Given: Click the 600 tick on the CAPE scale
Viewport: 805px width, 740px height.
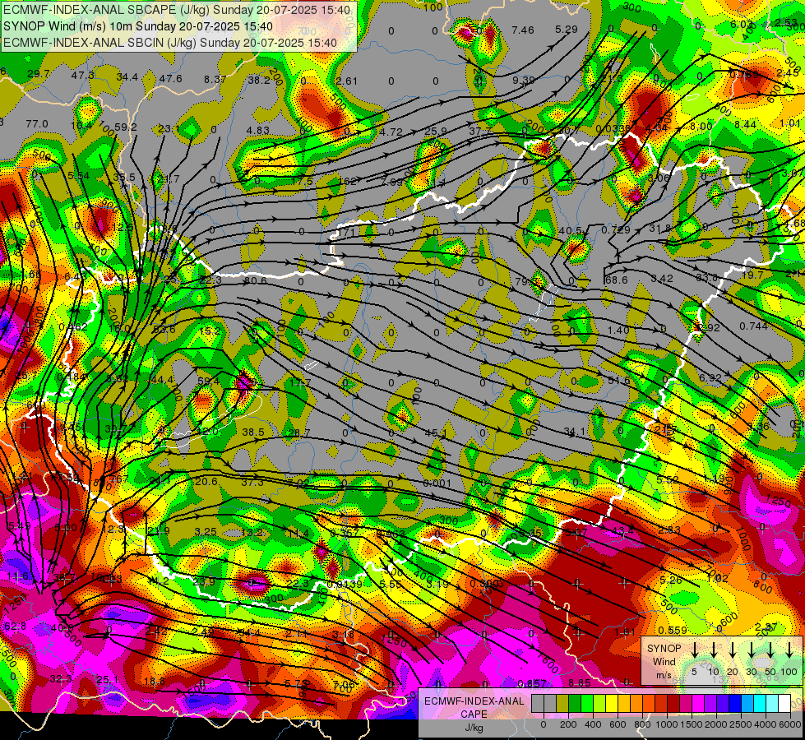Looking at the screenshot, I should (x=618, y=724).
